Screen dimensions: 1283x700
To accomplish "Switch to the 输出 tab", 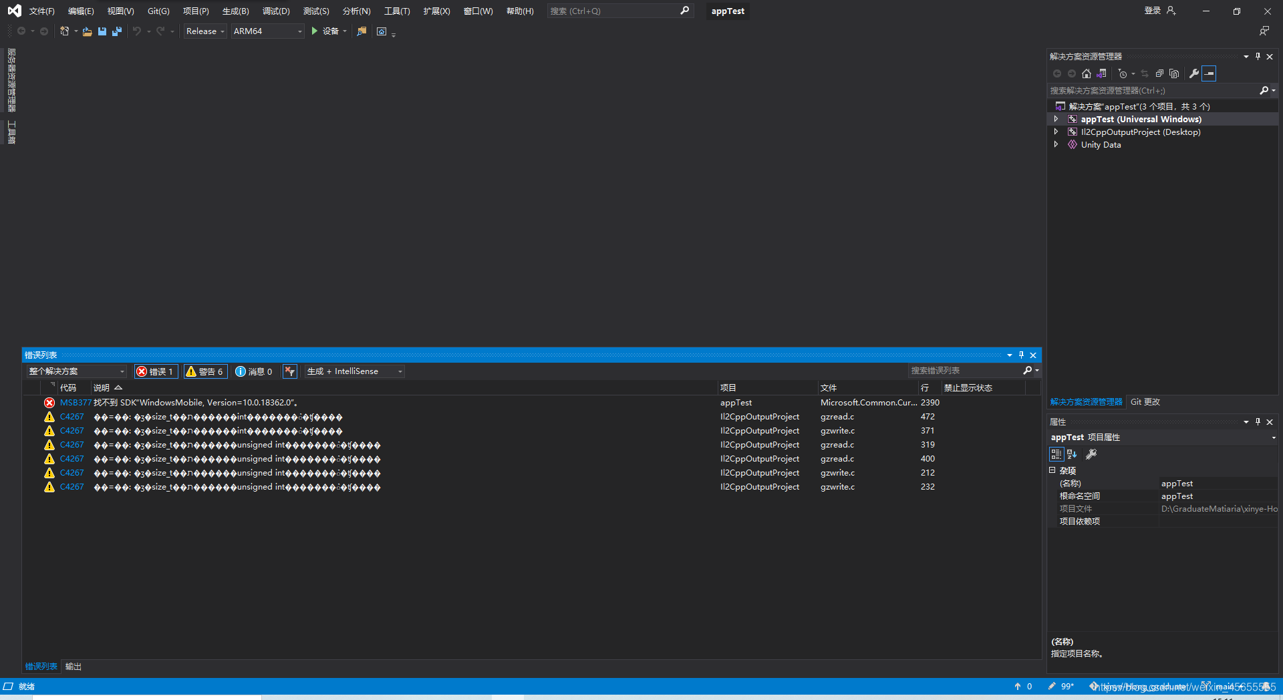I will point(74,667).
